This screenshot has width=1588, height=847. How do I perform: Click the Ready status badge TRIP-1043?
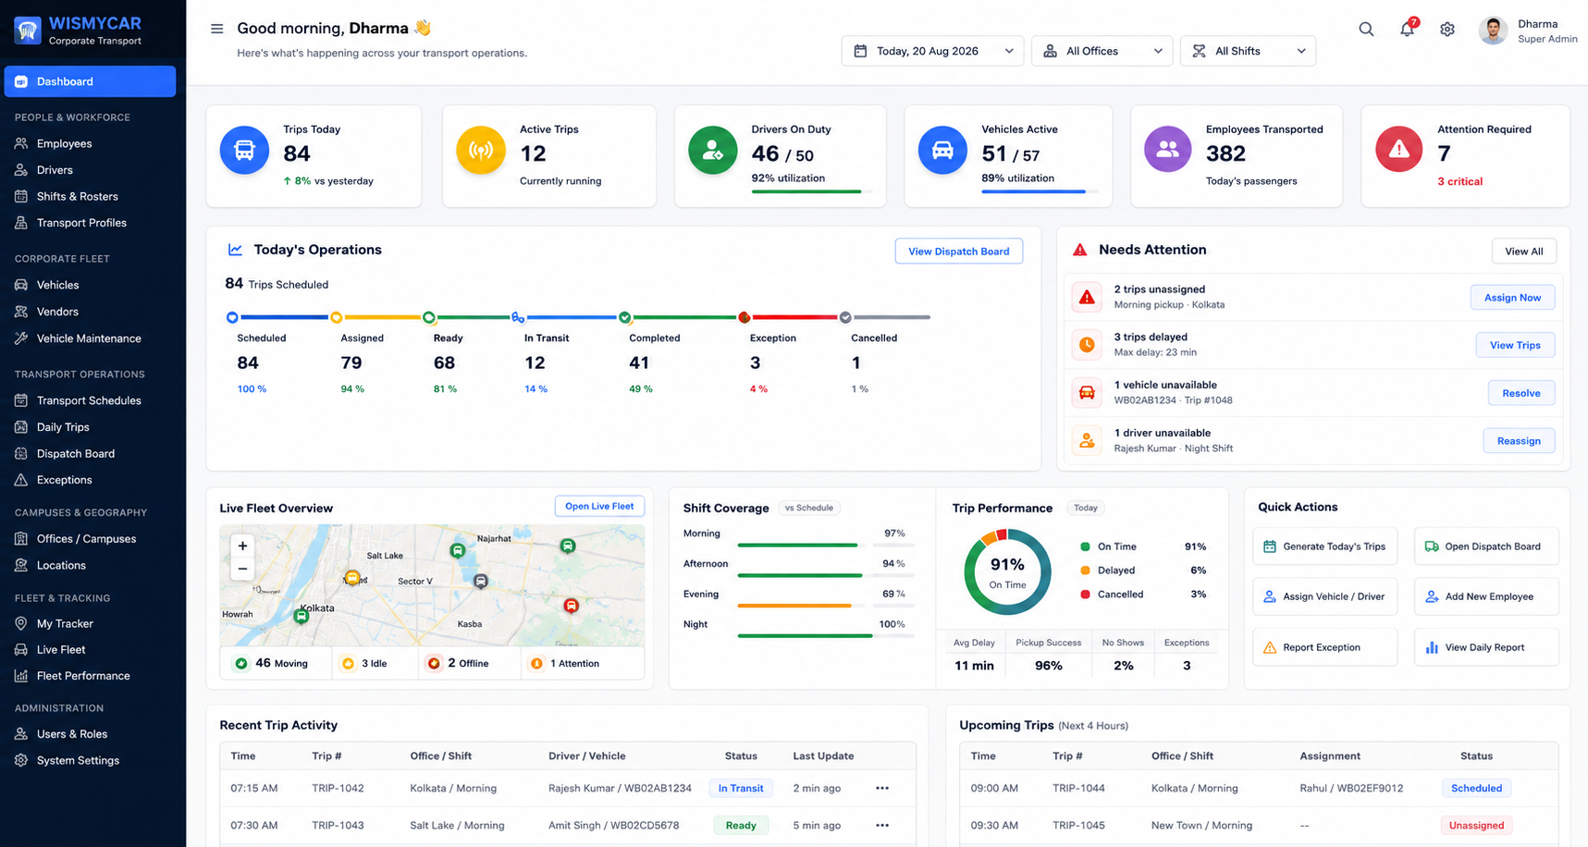(741, 826)
